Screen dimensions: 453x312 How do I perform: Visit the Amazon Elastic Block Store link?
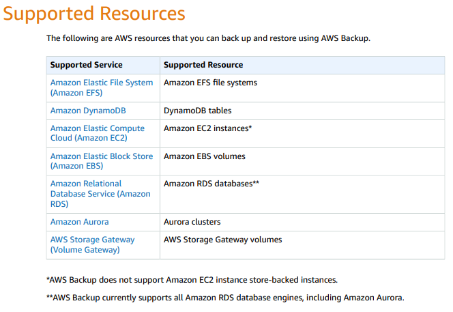[x=101, y=161]
